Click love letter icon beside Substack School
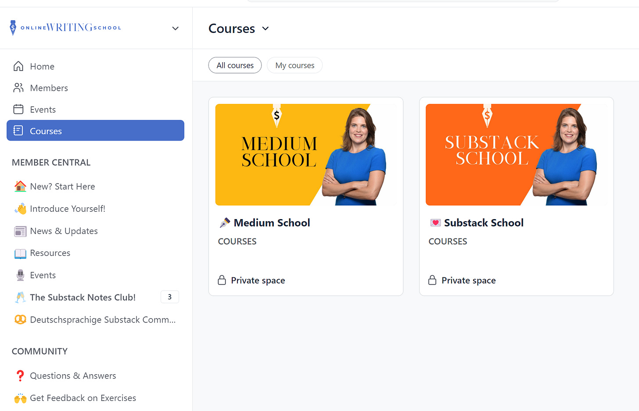 (435, 223)
